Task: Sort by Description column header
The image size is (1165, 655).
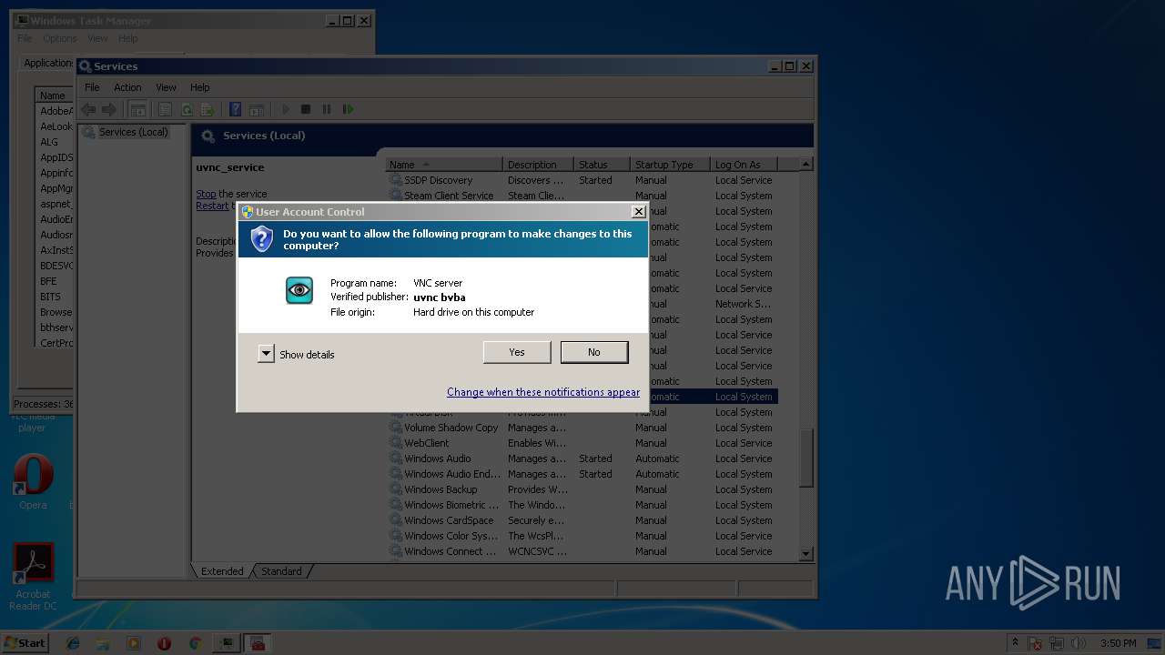Action: [x=539, y=165]
